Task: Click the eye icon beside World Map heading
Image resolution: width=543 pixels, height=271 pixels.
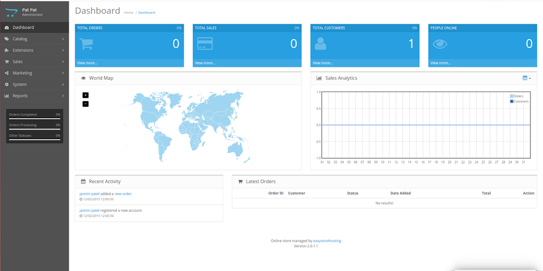Action: [x=83, y=79]
